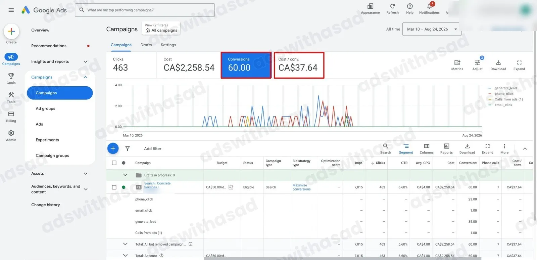Open the Help icon

click(x=410, y=6)
